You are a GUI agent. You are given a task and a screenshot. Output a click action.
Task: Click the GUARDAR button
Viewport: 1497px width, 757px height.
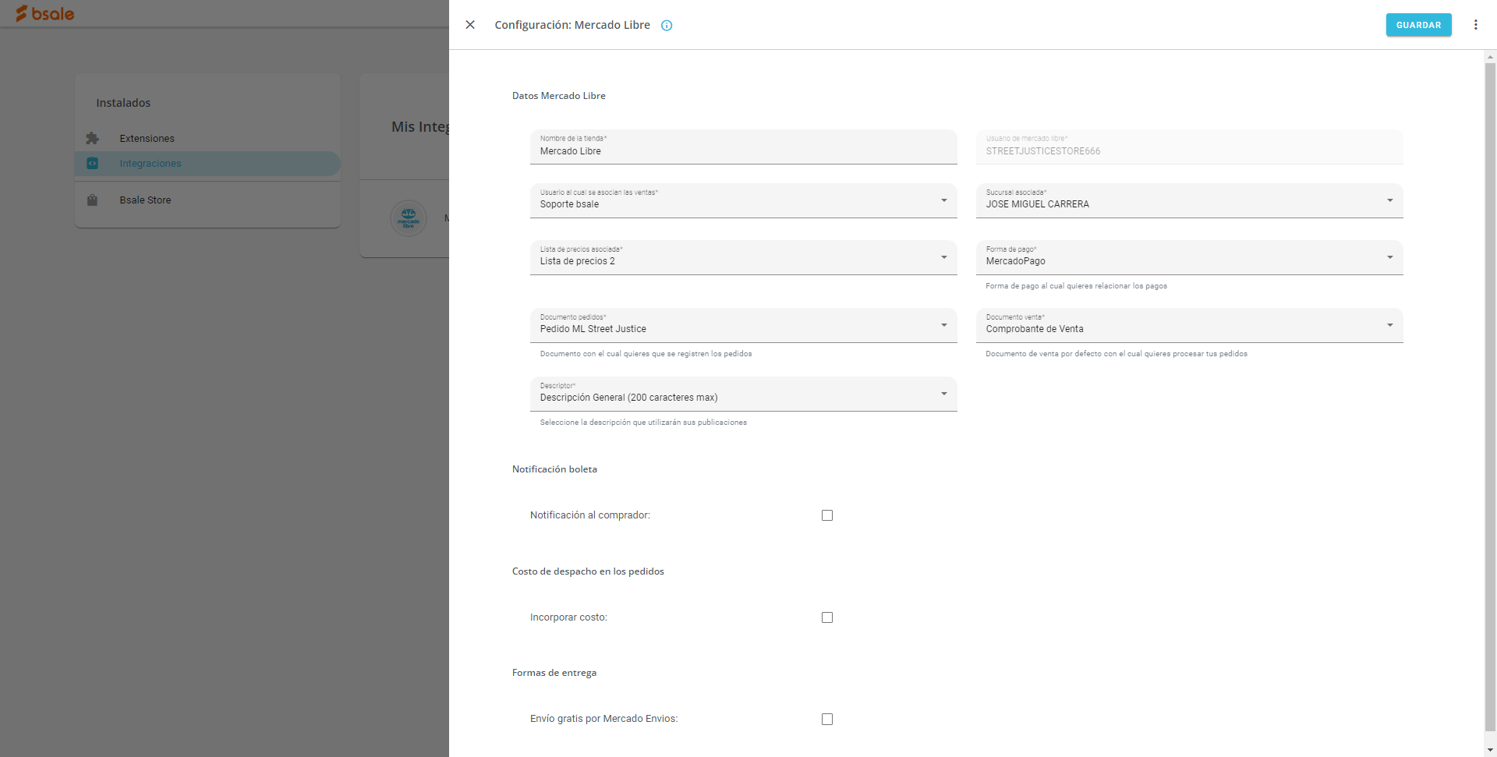[1418, 25]
